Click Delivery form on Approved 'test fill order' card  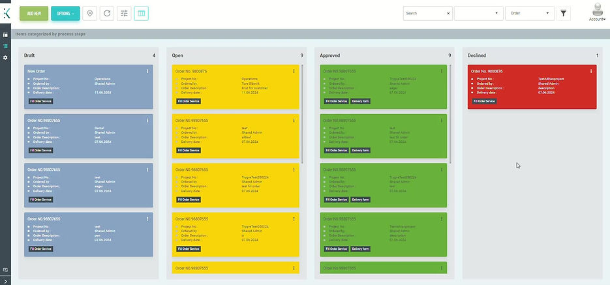pyautogui.click(x=361, y=151)
